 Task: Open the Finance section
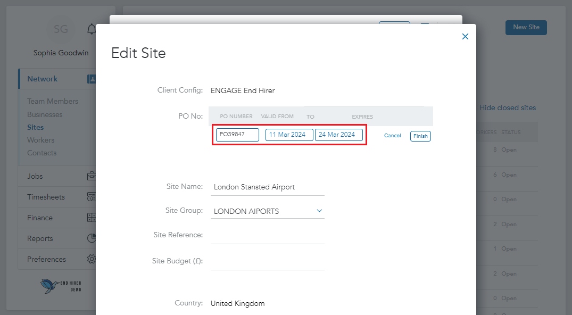[x=40, y=218]
